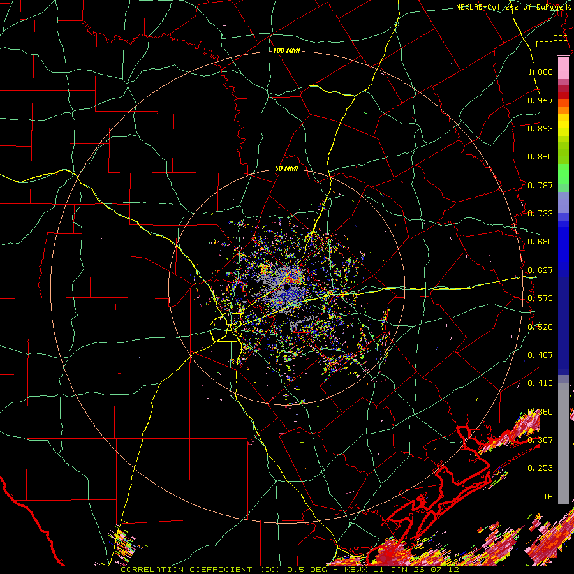
Task: Click the KEWX station ID in caption
Action: tap(357, 570)
